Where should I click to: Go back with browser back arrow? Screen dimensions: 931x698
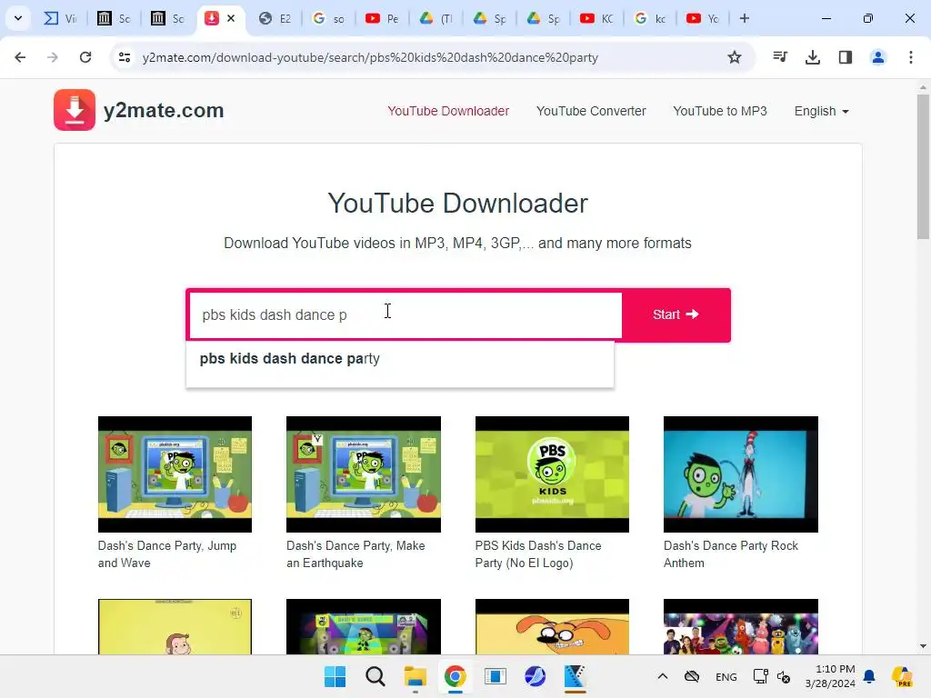pyautogui.click(x=20, y=57)
